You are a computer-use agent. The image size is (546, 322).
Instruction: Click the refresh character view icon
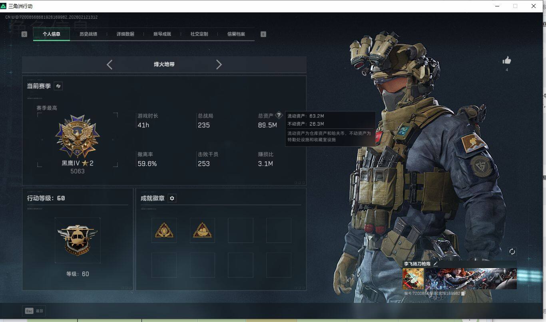click(513, 251)
